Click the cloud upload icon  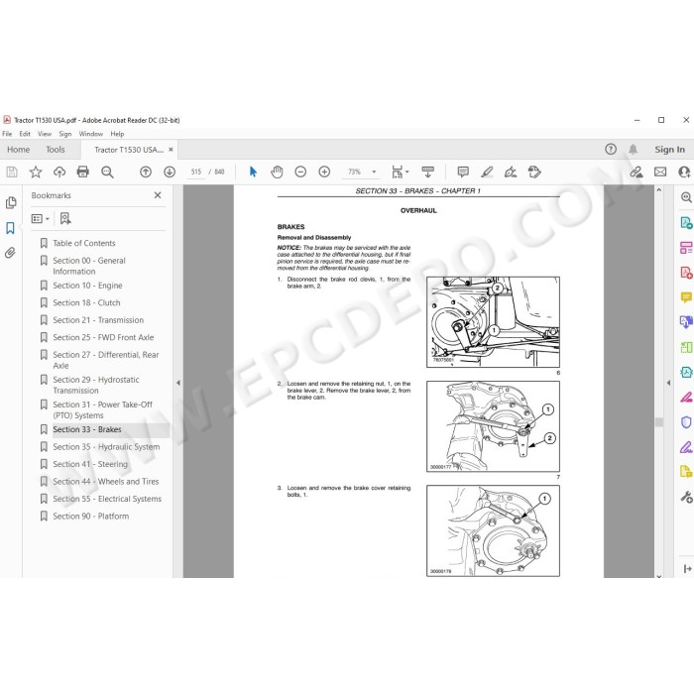[x=58, y=172]
